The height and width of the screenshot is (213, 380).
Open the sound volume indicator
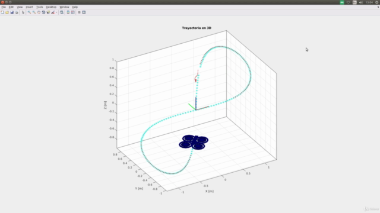click(x=361, y=2)
